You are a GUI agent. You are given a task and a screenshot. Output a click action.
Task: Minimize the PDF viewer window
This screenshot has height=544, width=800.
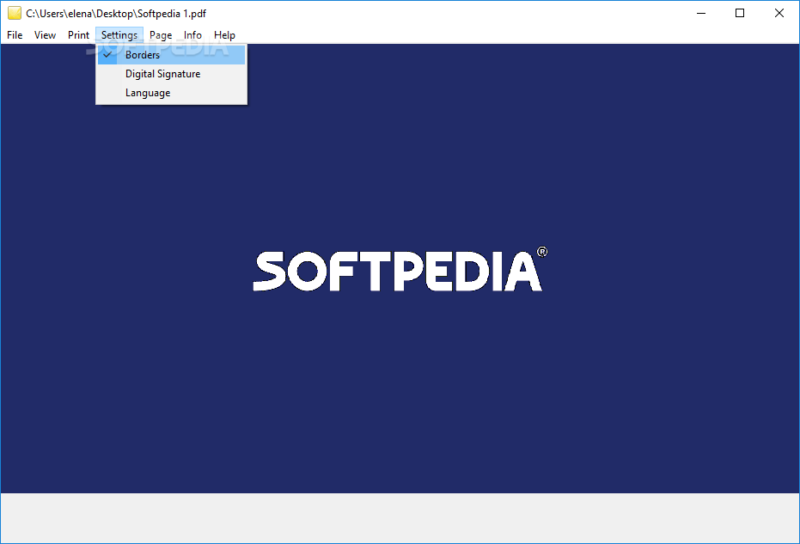(x=701, y=13)
